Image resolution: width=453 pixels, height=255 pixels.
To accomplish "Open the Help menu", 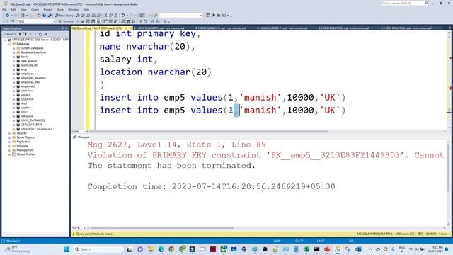I will [x=86, y=9].
